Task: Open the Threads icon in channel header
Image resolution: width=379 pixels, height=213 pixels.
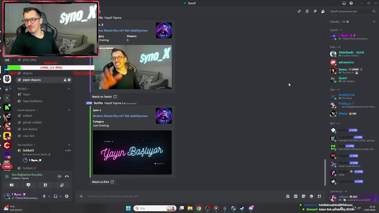Action: coord(299,11)
